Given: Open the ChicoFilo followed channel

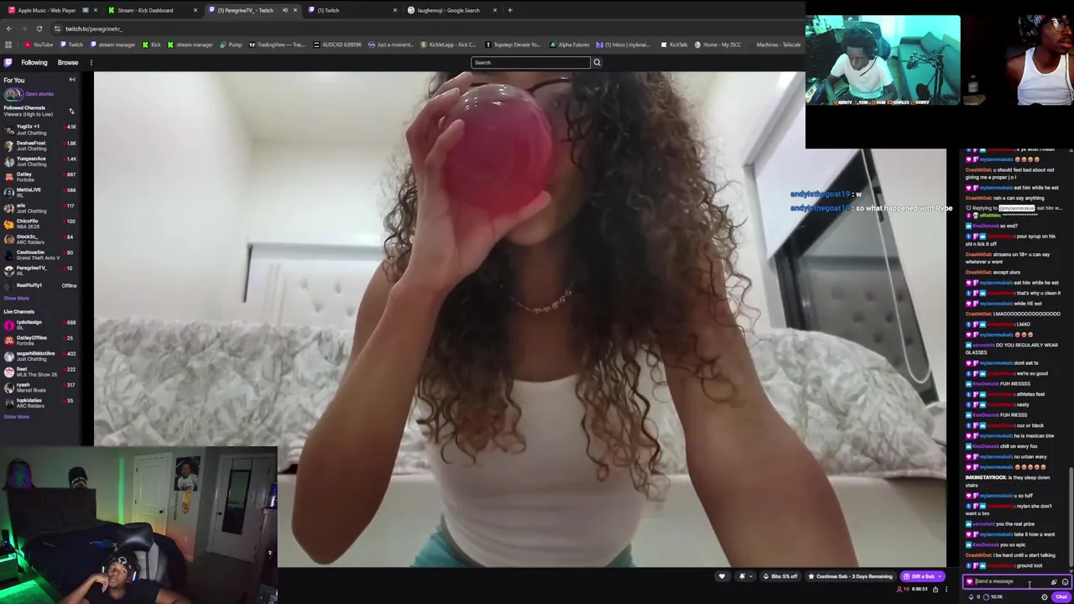Looking at the screenshot, I should 39,223.
